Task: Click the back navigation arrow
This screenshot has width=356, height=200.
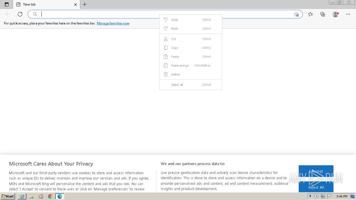Action: [x=8, y=14]
